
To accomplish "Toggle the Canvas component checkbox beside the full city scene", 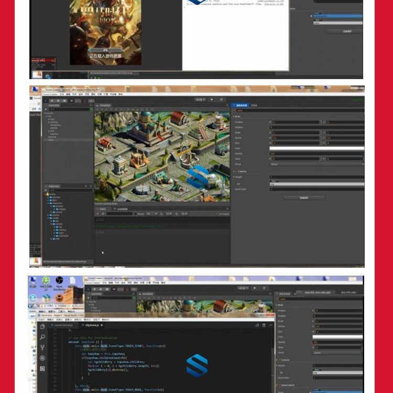I will click(x=236, y=171).
